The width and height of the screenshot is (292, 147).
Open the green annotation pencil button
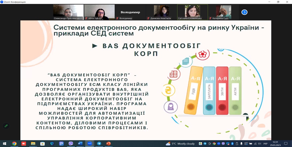click(x=6, y=126)
